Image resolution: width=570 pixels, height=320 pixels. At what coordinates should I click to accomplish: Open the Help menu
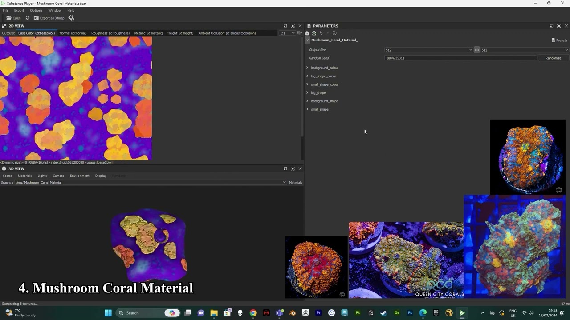point(71,10)
